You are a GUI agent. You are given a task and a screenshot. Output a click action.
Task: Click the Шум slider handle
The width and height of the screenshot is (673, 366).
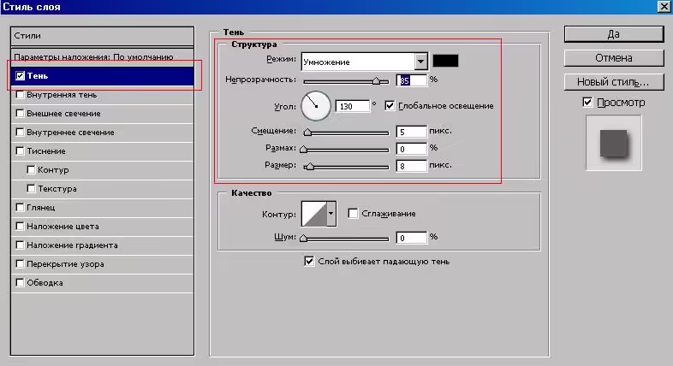click(303, 238)
